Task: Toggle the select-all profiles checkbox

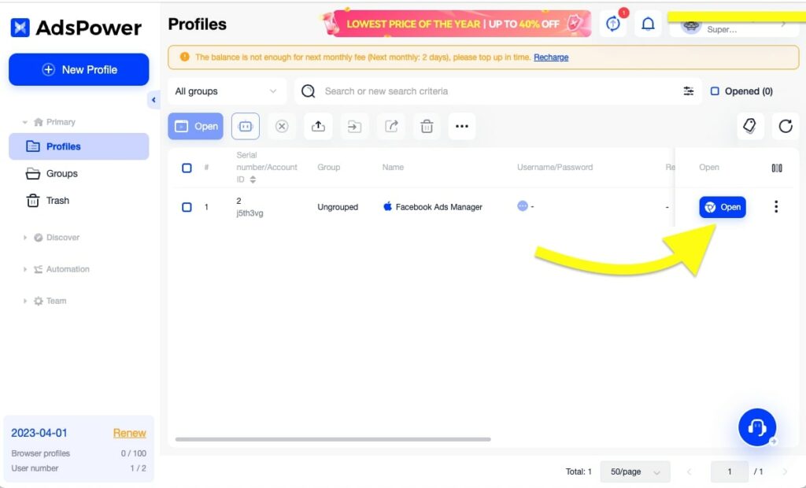Action: click(187, 168)
